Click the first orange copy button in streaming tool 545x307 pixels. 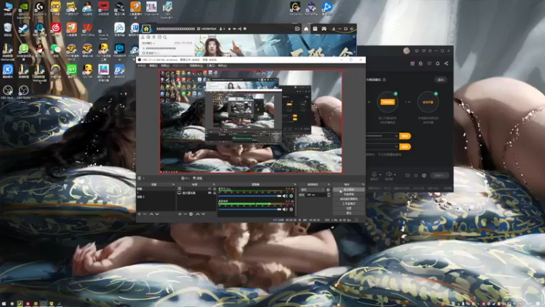coord(405,136)
